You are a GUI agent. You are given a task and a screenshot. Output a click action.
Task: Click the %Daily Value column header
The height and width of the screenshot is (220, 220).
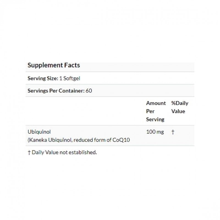pyautogui.click(x=180, y=107)
